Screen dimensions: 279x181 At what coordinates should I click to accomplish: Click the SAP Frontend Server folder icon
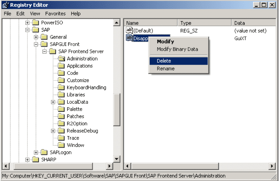coord(53,51)
